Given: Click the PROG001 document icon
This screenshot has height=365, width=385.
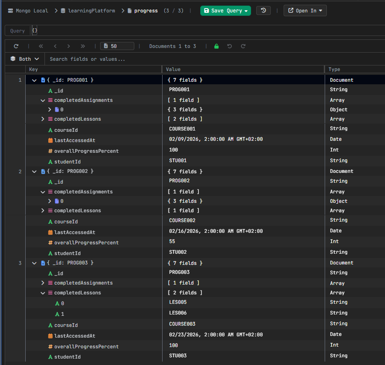Looking at the screenshot, I should [x=43, y=80].
